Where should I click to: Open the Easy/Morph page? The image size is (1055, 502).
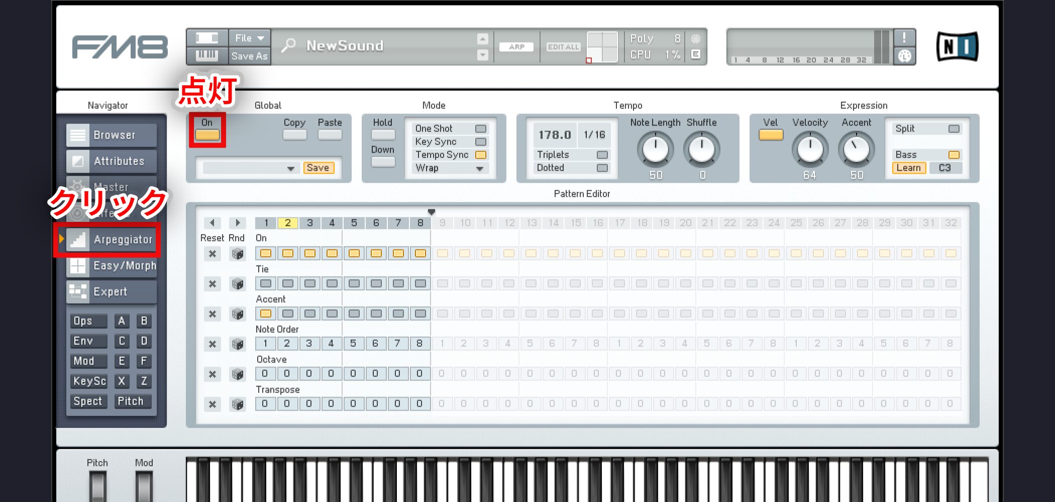click(x=112, y=266)
